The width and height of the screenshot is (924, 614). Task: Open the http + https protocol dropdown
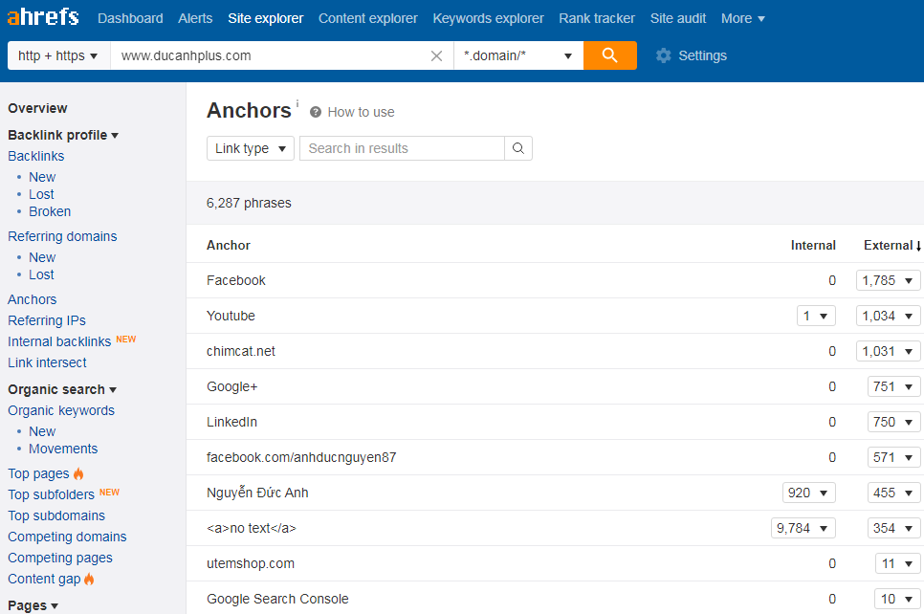coord(58,55)
